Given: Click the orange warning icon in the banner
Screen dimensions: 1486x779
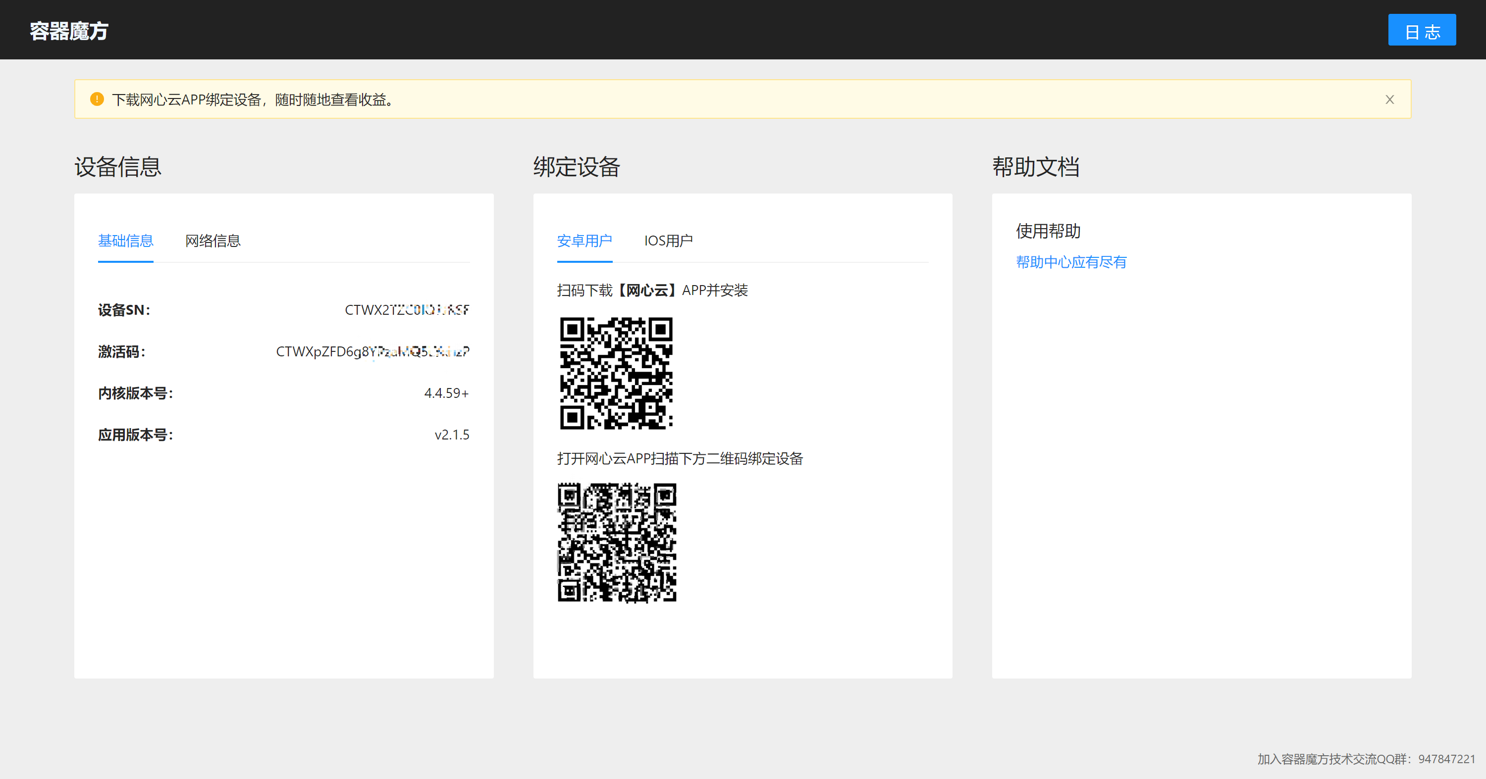Looking at the screenshot, I should [97, 99].
